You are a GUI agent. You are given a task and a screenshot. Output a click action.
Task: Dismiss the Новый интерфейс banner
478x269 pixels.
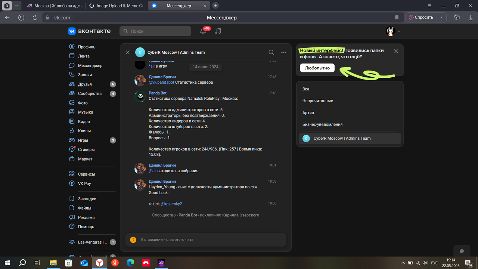(x=396, y=51)
